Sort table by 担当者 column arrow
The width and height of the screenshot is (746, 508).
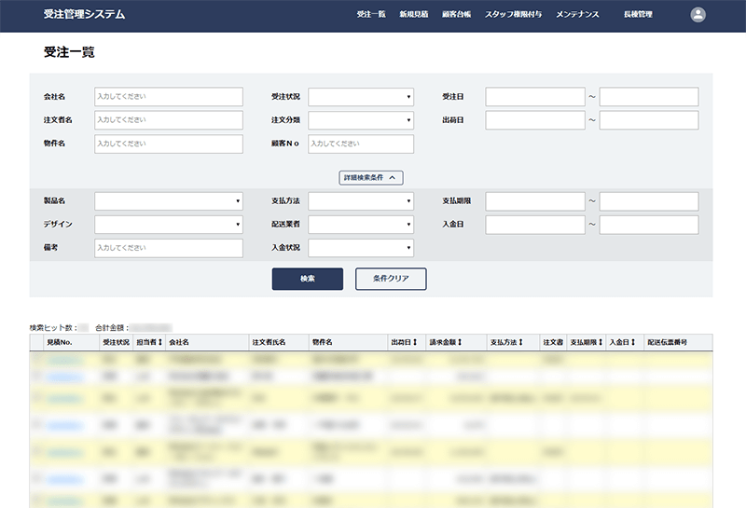pyautogui.click(x=160, y=343)
